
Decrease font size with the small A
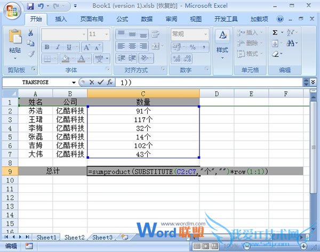click(x=97, y=48)
